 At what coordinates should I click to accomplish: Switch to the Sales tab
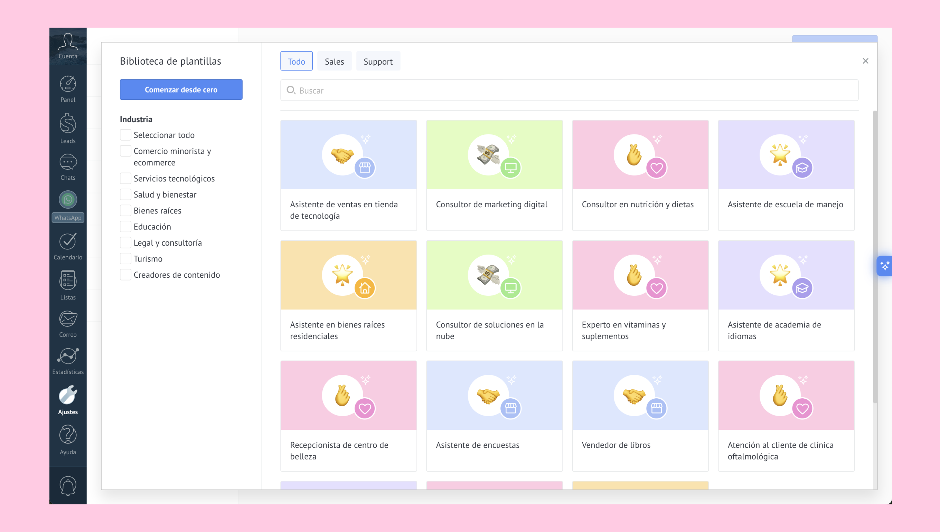tap(334, 61)
